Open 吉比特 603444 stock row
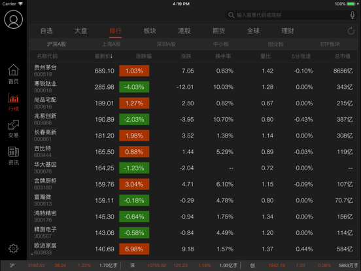This screenshot has width=361, height=271. point(194,152)
